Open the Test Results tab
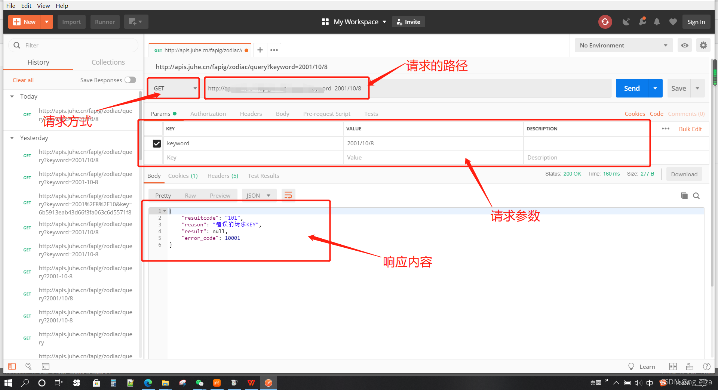The image size is (718, 390). point(263,176)
